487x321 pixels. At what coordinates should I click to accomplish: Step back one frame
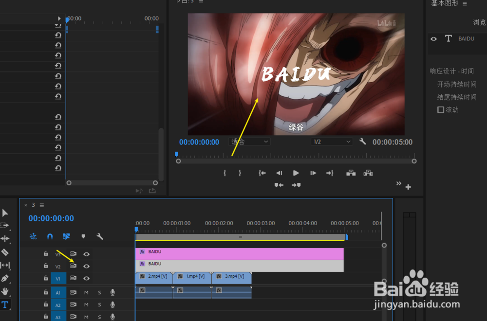[279, 173]
